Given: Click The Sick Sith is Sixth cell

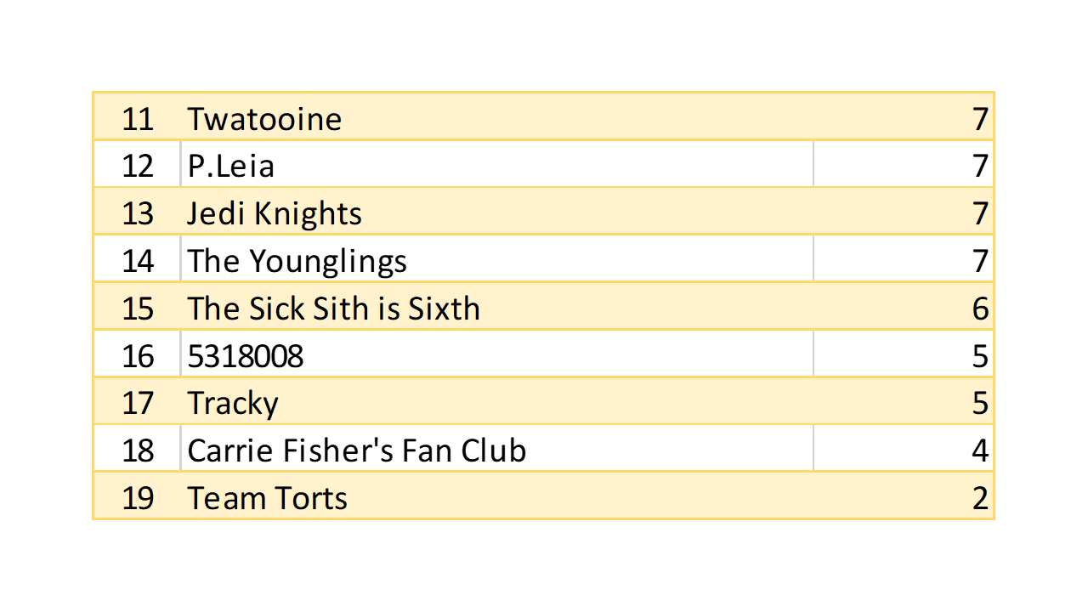Looking at the screenshot, I should (x=333, y=308).
